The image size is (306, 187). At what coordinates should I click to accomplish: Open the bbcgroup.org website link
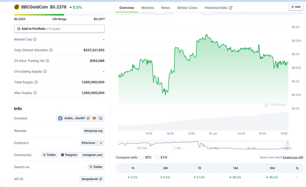tap(93, 131)
